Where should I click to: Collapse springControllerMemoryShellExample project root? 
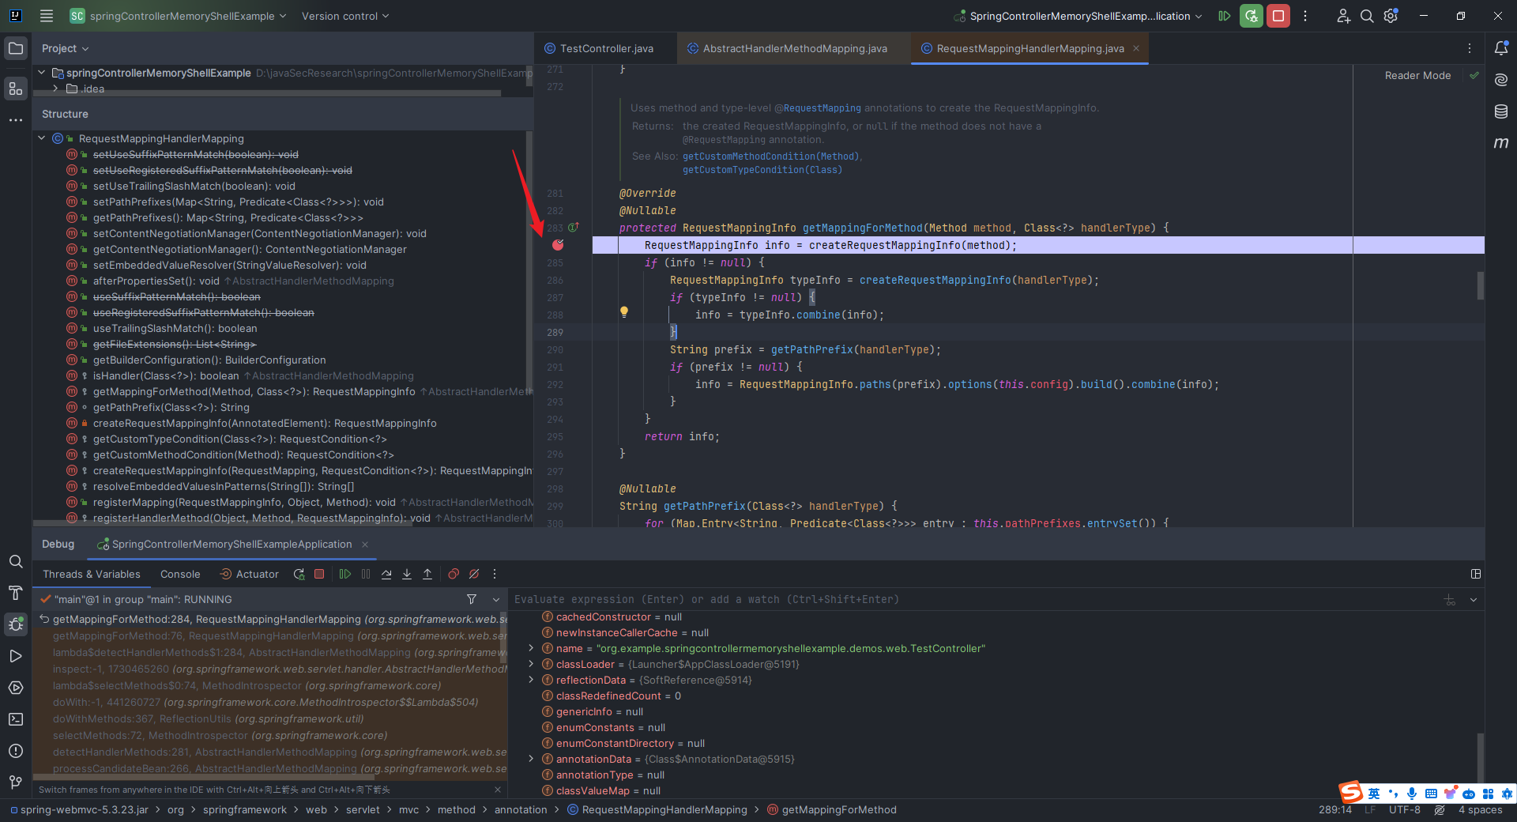(x=42, y=73)
